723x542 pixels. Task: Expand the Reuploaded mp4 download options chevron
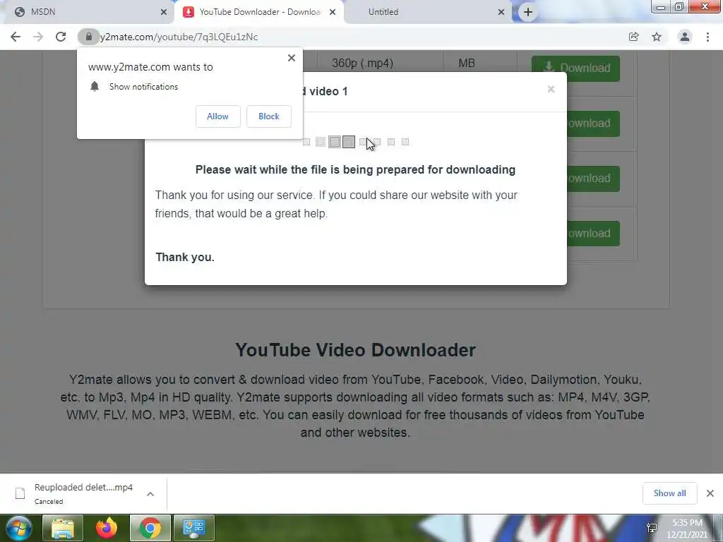click(x=150, y=494)
